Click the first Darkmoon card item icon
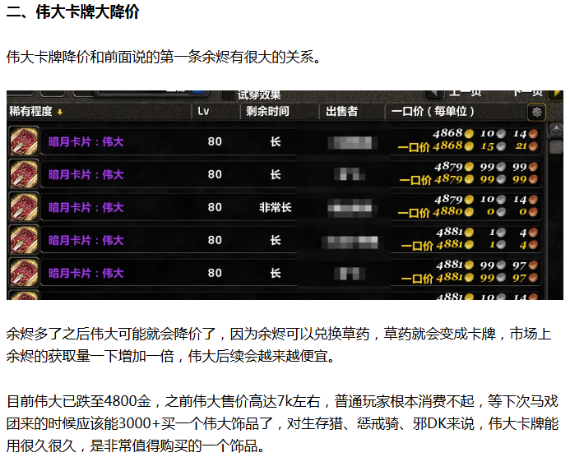This screenshot has width=570, height=457. (x=24, y=141)
